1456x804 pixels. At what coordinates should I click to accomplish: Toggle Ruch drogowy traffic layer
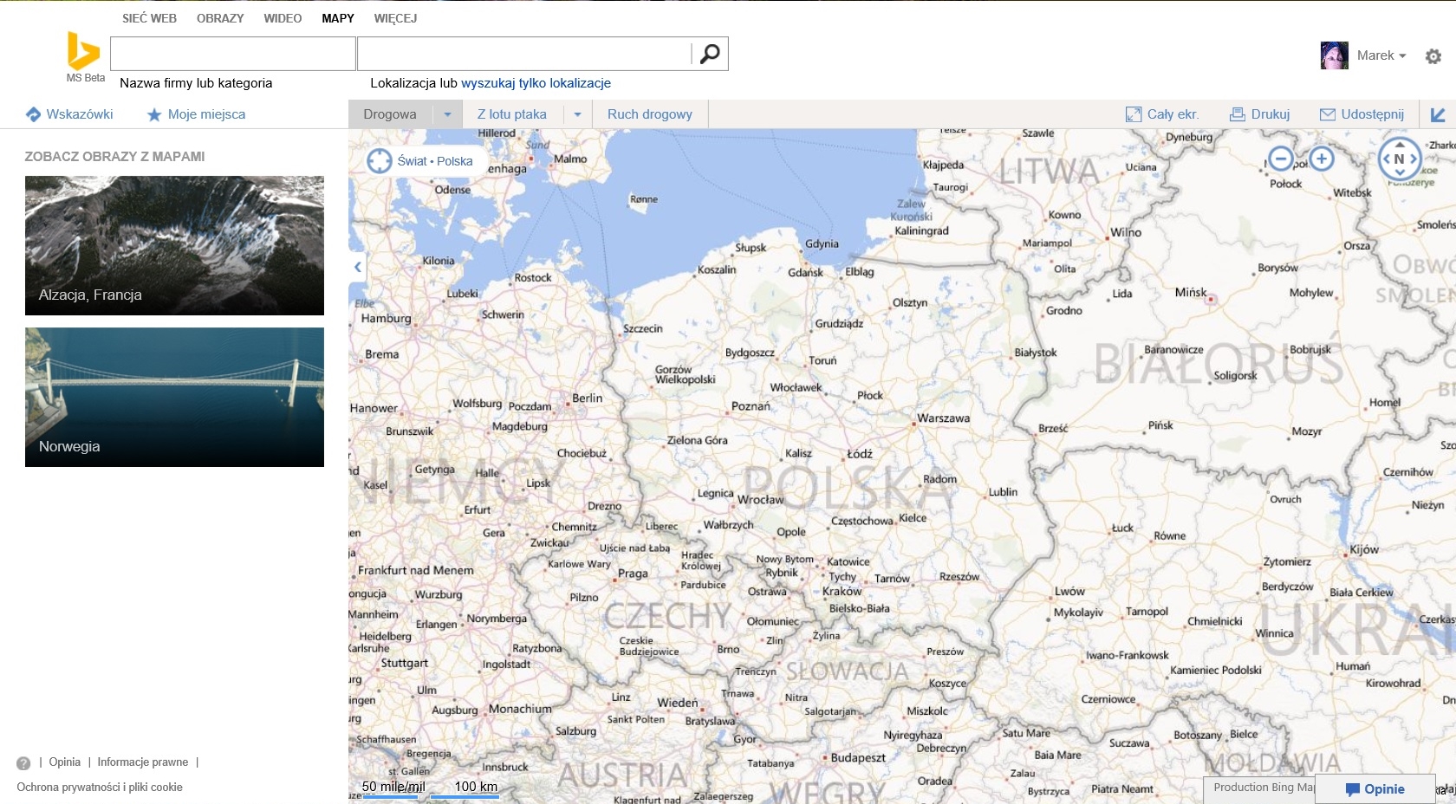(x=649, y=114)
